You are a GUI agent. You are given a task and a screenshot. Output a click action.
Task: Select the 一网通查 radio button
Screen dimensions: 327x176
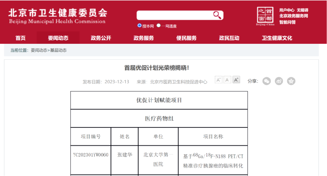click(x=159, y=26)
